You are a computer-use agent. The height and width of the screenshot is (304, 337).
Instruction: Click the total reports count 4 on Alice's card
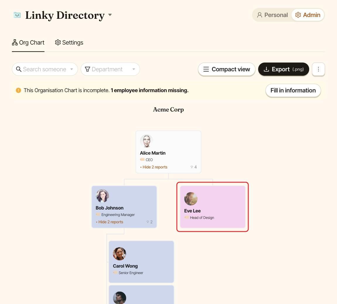(x=194, y=167)
